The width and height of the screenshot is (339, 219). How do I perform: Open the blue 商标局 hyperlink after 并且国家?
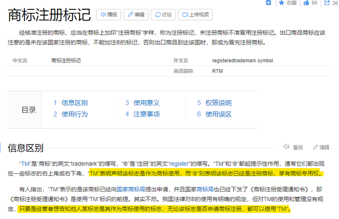click(205, 189)
